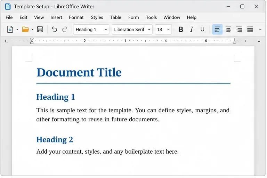Select Center alignment

click(228, 30)
